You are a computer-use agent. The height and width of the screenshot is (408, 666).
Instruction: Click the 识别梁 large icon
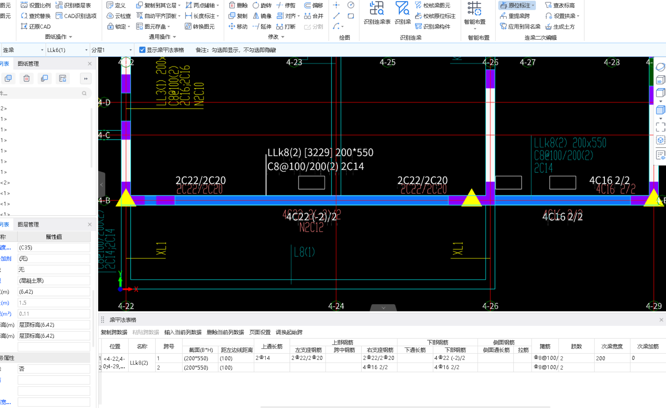tap(402, 8)
